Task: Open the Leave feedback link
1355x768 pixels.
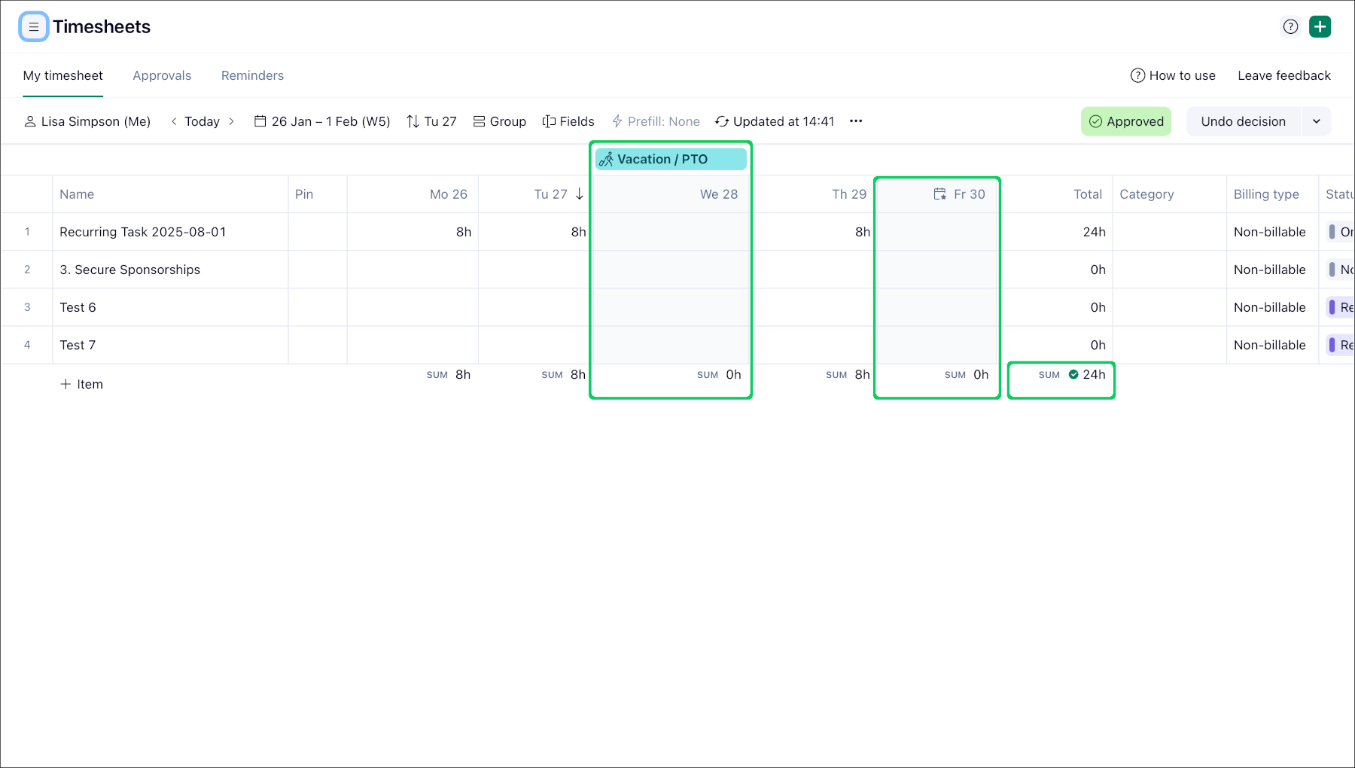Action: pyautogui.click(x=1283, y=75)
